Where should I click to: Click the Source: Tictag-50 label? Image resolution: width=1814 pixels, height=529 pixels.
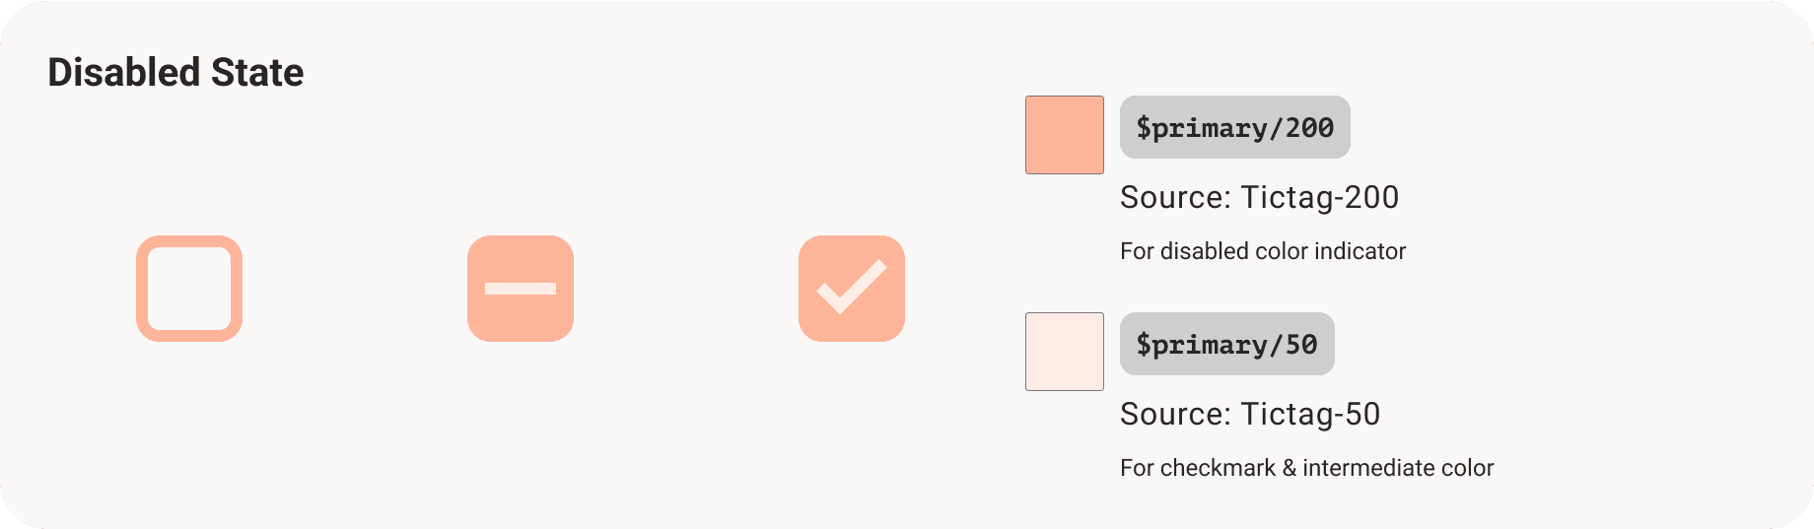click(1250, 414)
